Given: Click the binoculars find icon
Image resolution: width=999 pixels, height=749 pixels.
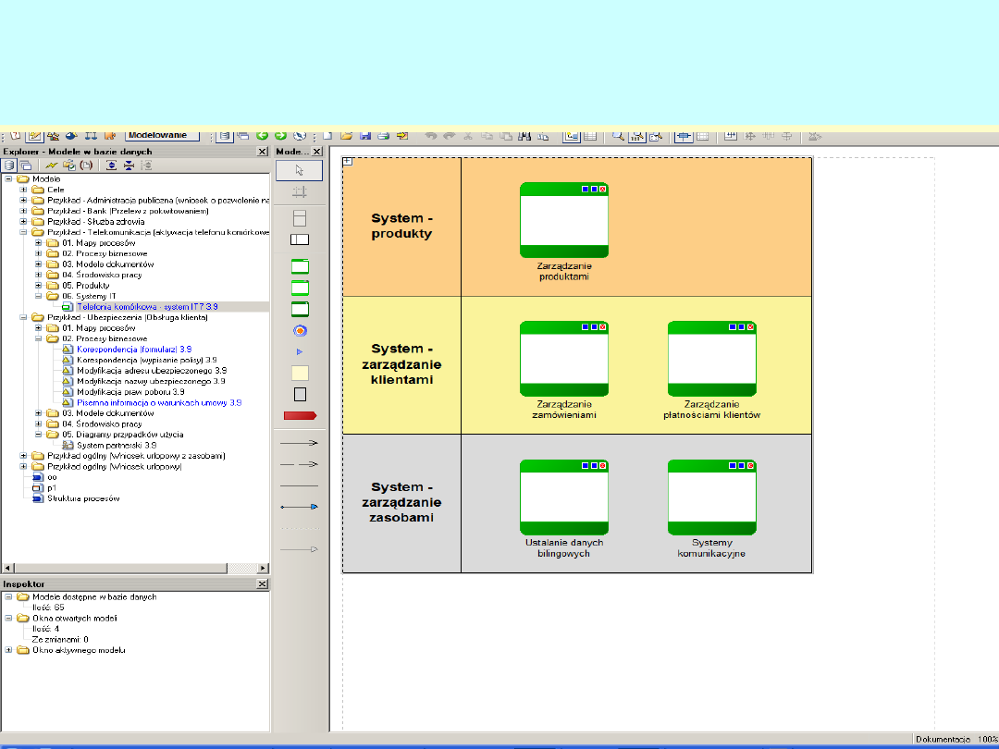Looking at the screenshot, I should pos(524,136).
